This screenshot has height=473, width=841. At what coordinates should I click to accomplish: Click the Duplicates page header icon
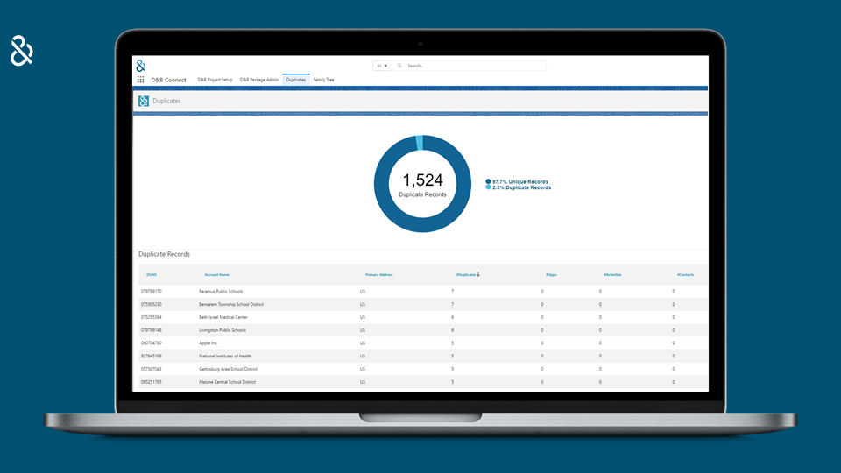point(144,102)
